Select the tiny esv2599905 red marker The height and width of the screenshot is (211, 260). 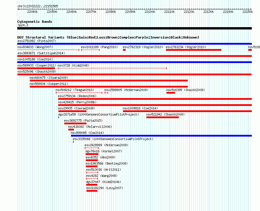click(106, 93)
